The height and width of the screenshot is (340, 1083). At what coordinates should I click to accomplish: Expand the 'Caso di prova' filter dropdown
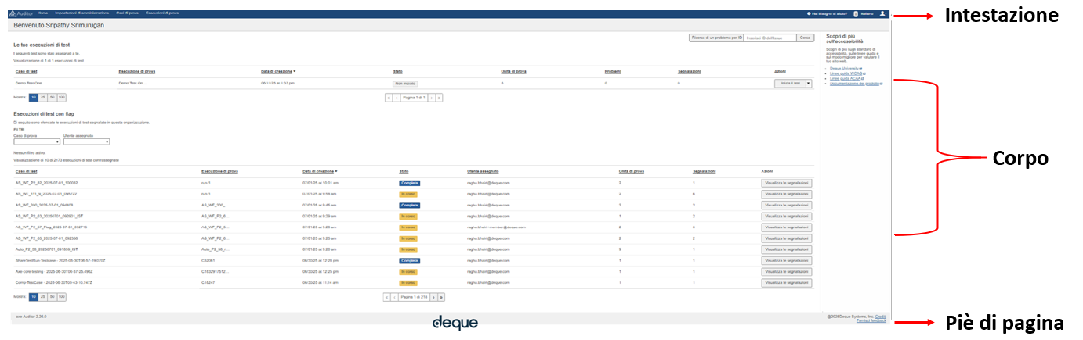pyautogui.click(x=37, y=141)
